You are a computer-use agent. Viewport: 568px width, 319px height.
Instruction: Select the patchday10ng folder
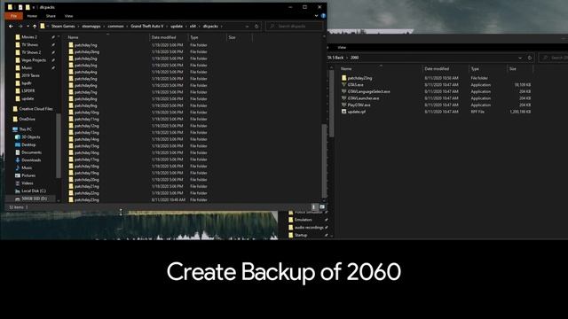[87, 113]
